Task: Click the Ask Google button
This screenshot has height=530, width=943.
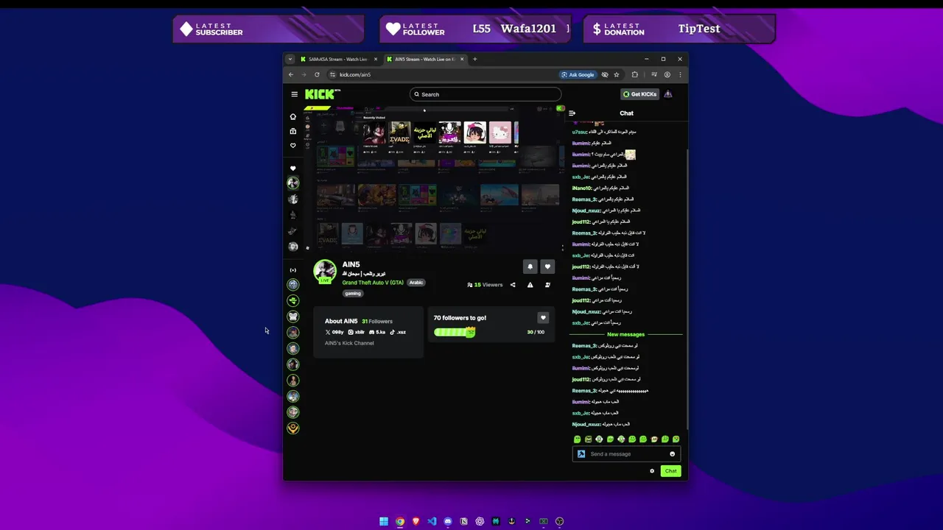Action: click(x=578, y=74)
